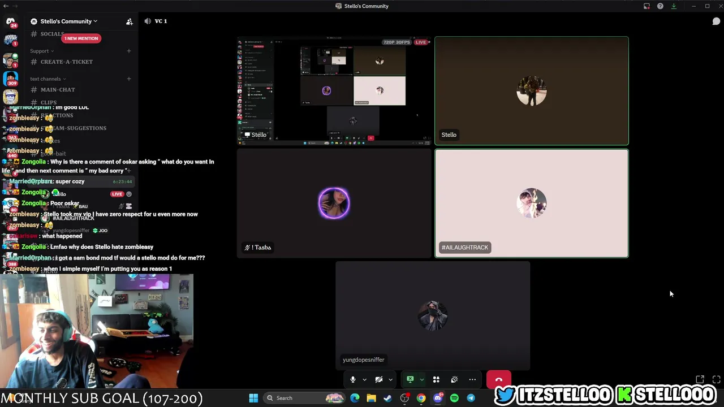
Task: Click the red LIVE badge in chat overlay
Action: [117, 194]
